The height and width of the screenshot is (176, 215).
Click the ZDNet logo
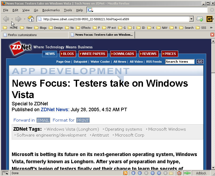[x=21, y=48]
